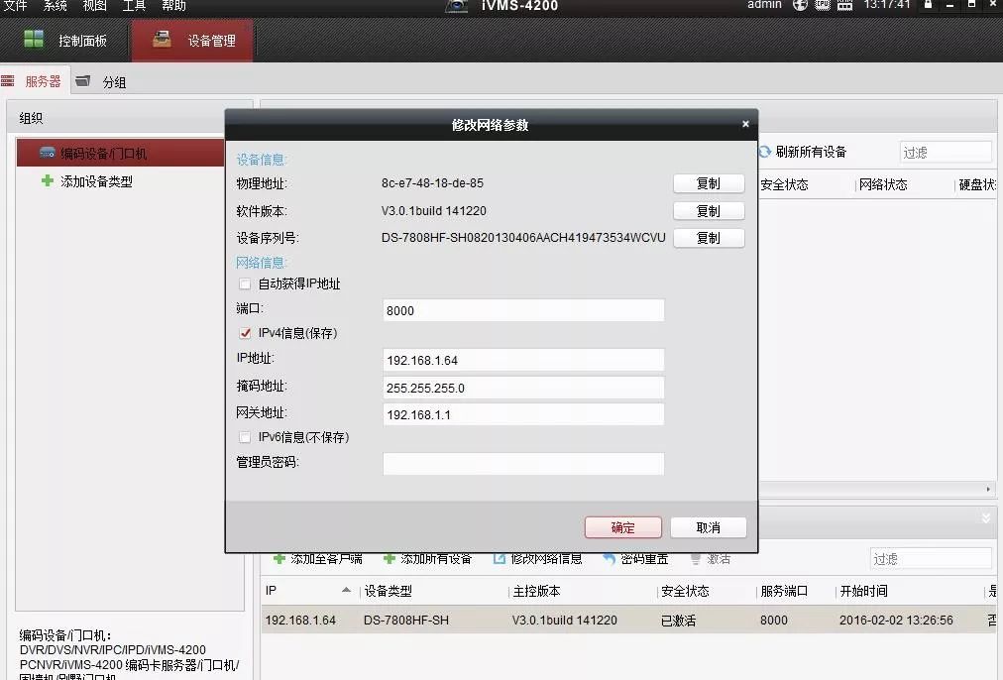Viewport: 1003px width, 680px height.
Task: Close the 修改网络参数 dialog
Action: (x=745, y=124)
